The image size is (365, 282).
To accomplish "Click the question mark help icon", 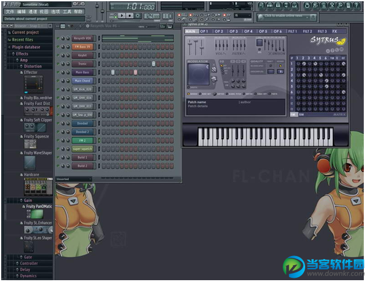I will [357, 5].
